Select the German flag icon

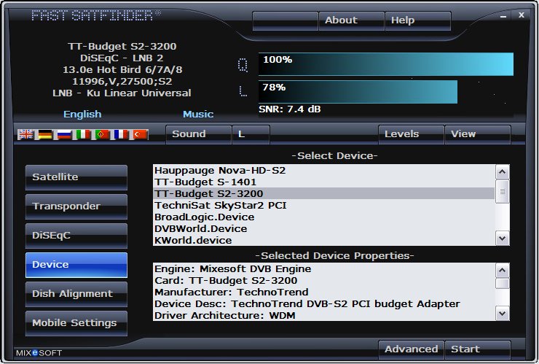pos(45,134)
